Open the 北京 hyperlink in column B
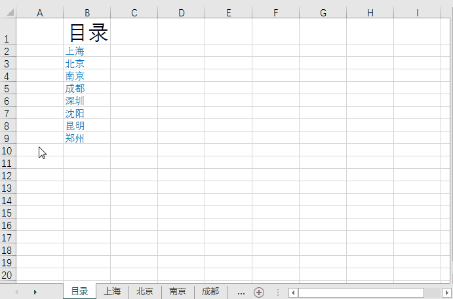 [75, 63]
